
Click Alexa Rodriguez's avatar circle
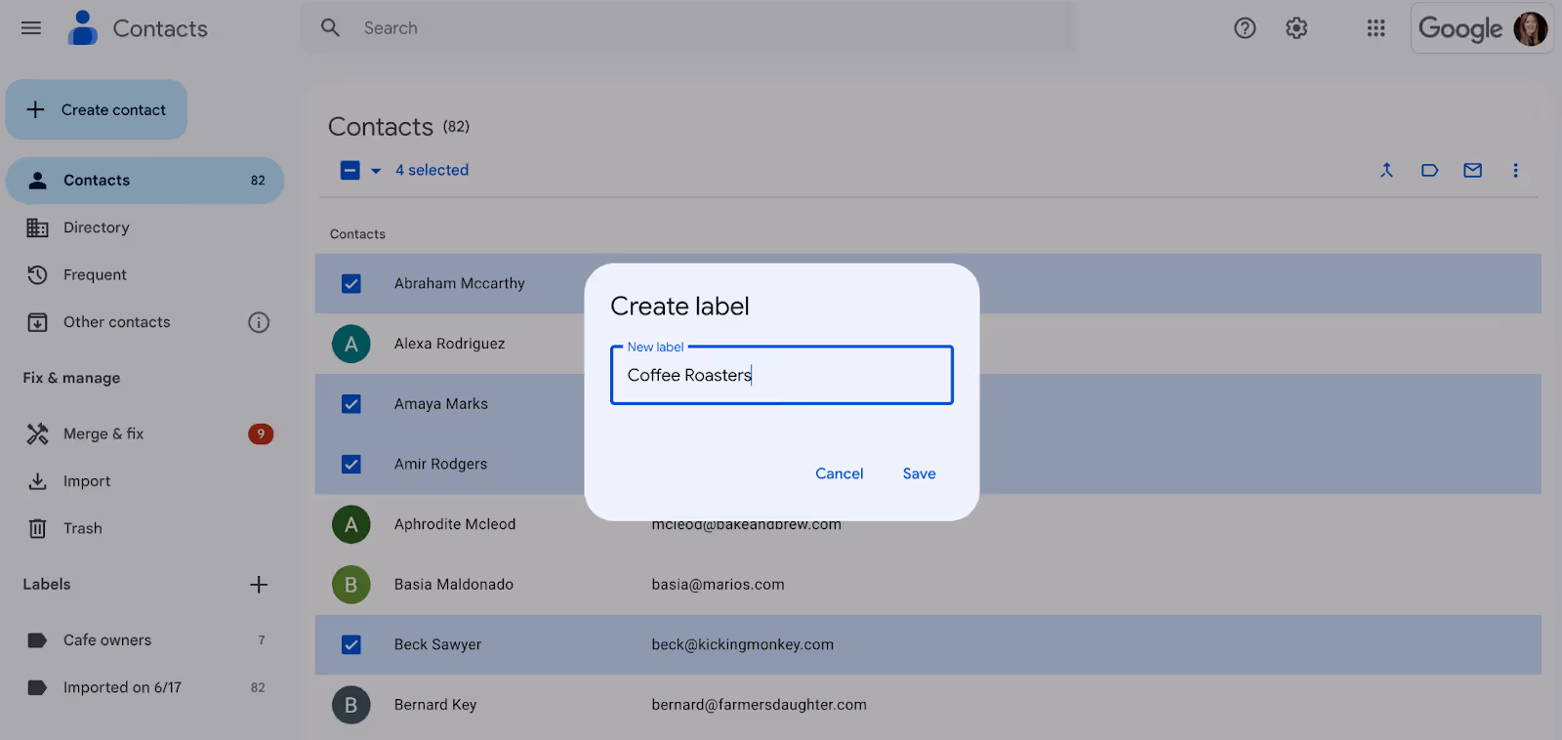click(351, 344)
